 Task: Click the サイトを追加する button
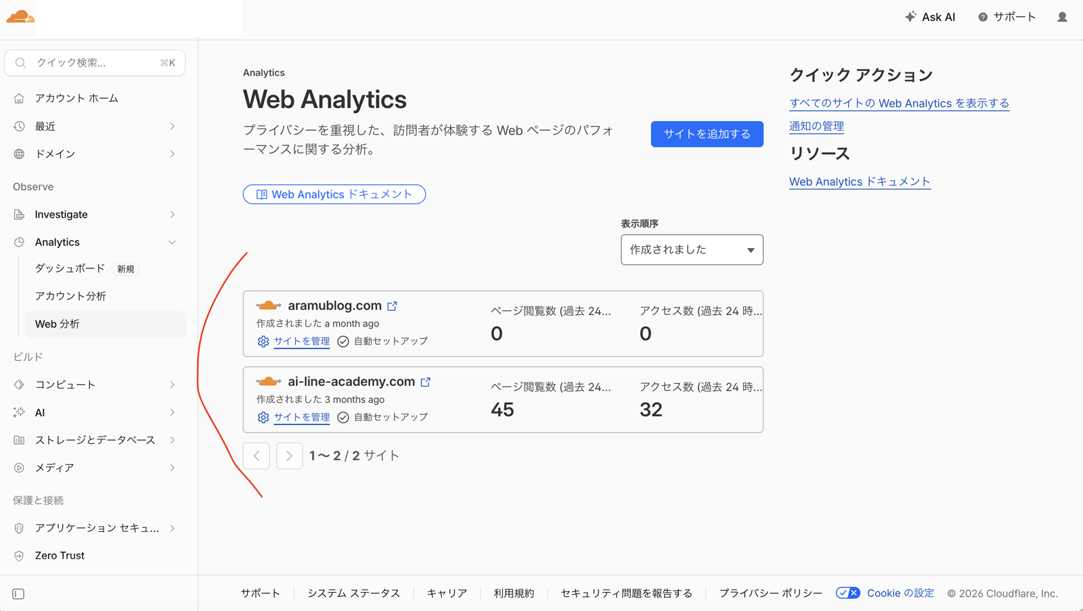click(x=707, y=134)
